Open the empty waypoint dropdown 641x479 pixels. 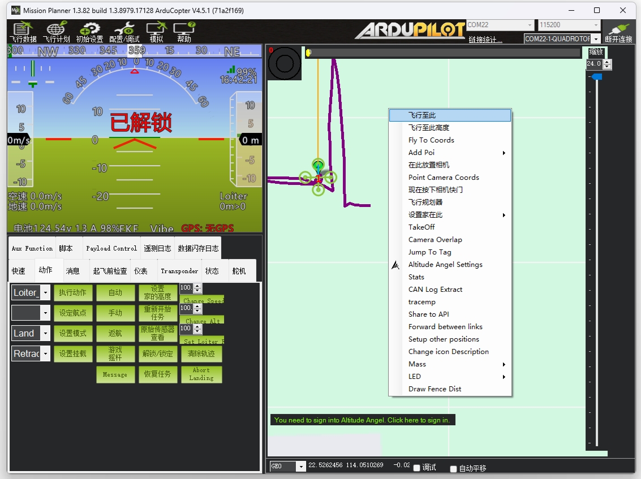[46, 313]
